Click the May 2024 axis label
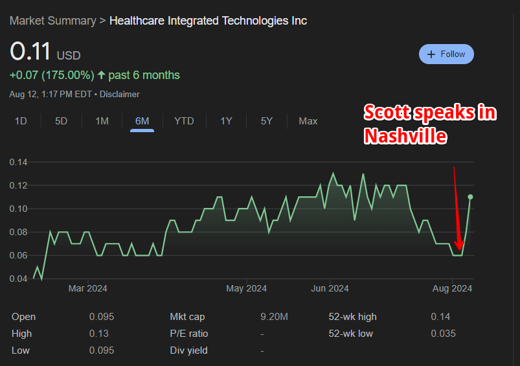Screen dimensions: 520x366 click(x=247, y=288)
